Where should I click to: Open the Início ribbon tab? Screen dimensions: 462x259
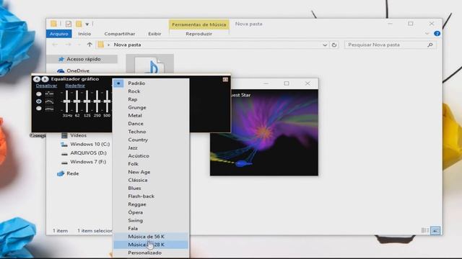[x=84, y=34]
